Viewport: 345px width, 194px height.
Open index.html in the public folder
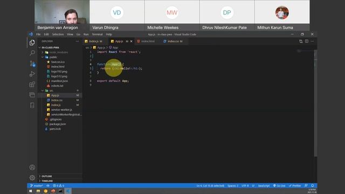(58, 67)
